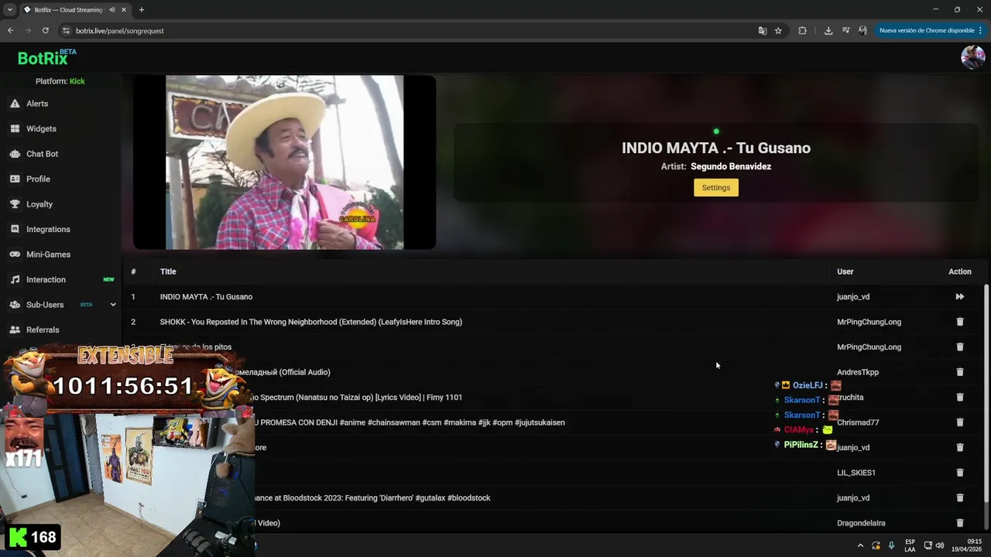Viewport: 991px width, 557px height.
Task: Click the Sub-Users icon in sidebar
Action: pyautogui.click(x=15, y=305)
